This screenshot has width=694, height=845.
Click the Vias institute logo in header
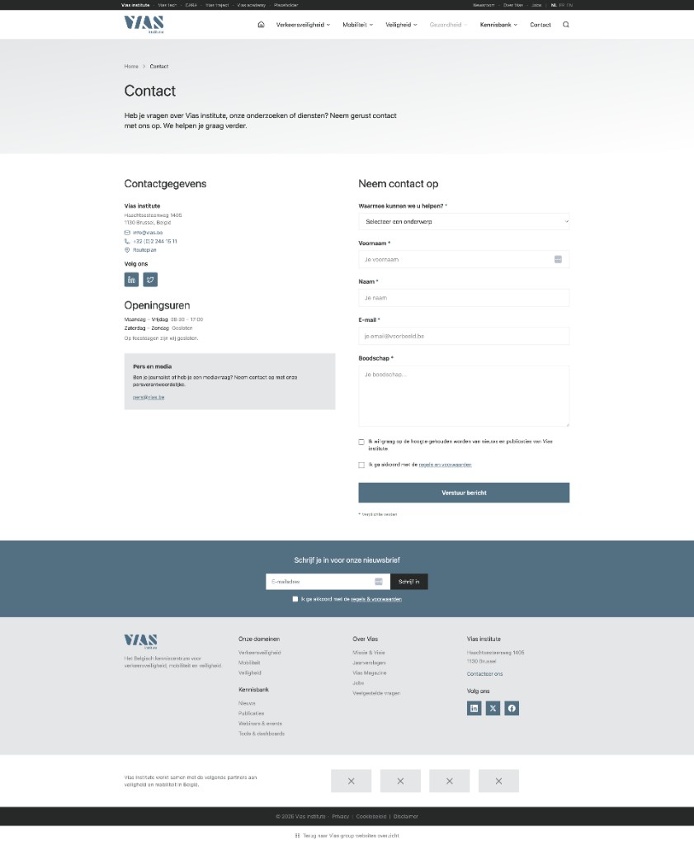point(144,24)
